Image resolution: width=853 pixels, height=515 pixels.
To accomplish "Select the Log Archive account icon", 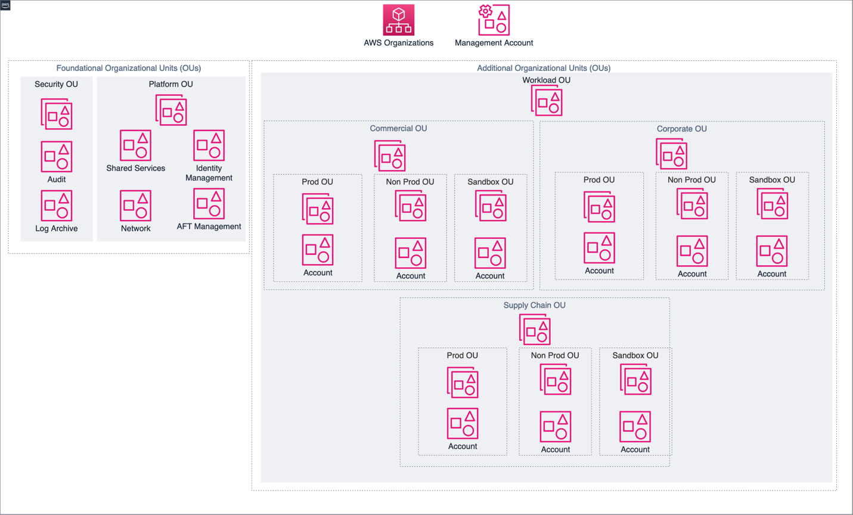I will click(57, 204).
